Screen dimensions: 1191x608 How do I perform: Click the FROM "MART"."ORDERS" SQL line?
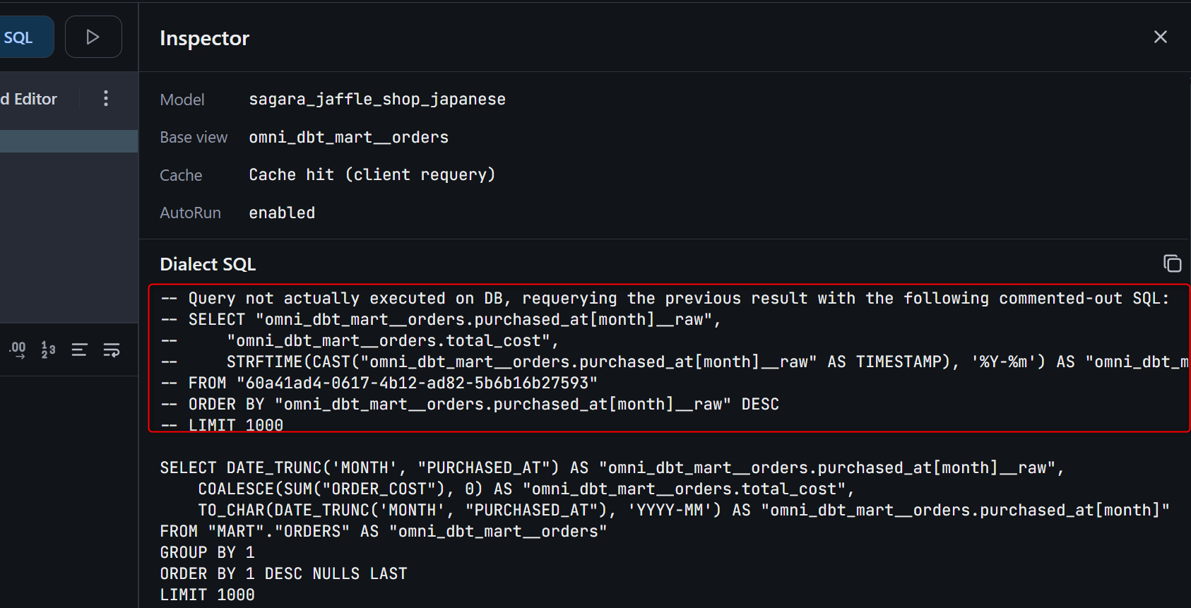[x=383, y=531]
